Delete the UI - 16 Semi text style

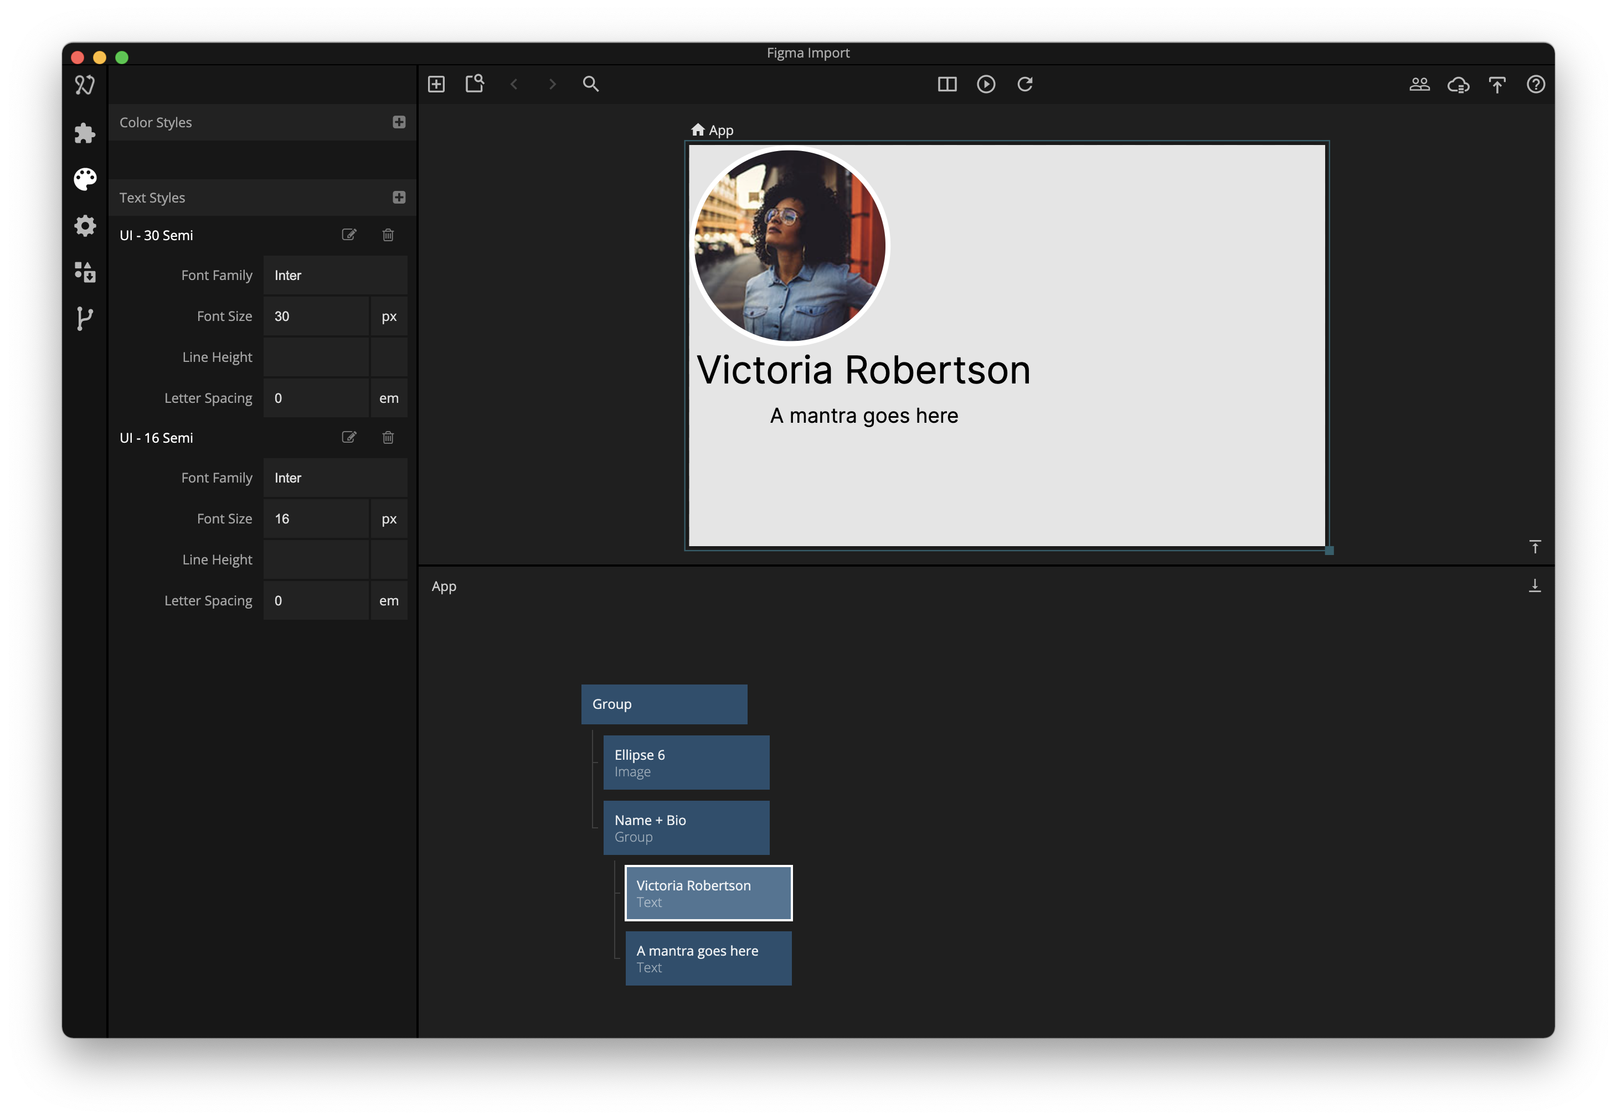[388, 437]
